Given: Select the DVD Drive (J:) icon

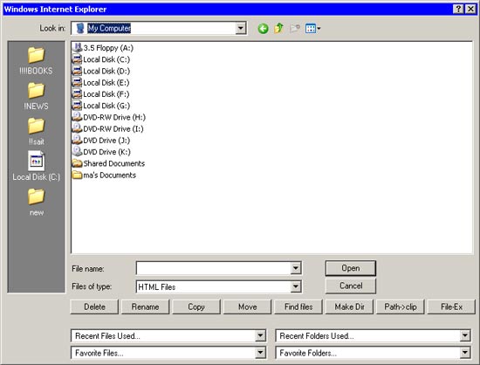Looking at the screenshot, I should tap(77, 141).
